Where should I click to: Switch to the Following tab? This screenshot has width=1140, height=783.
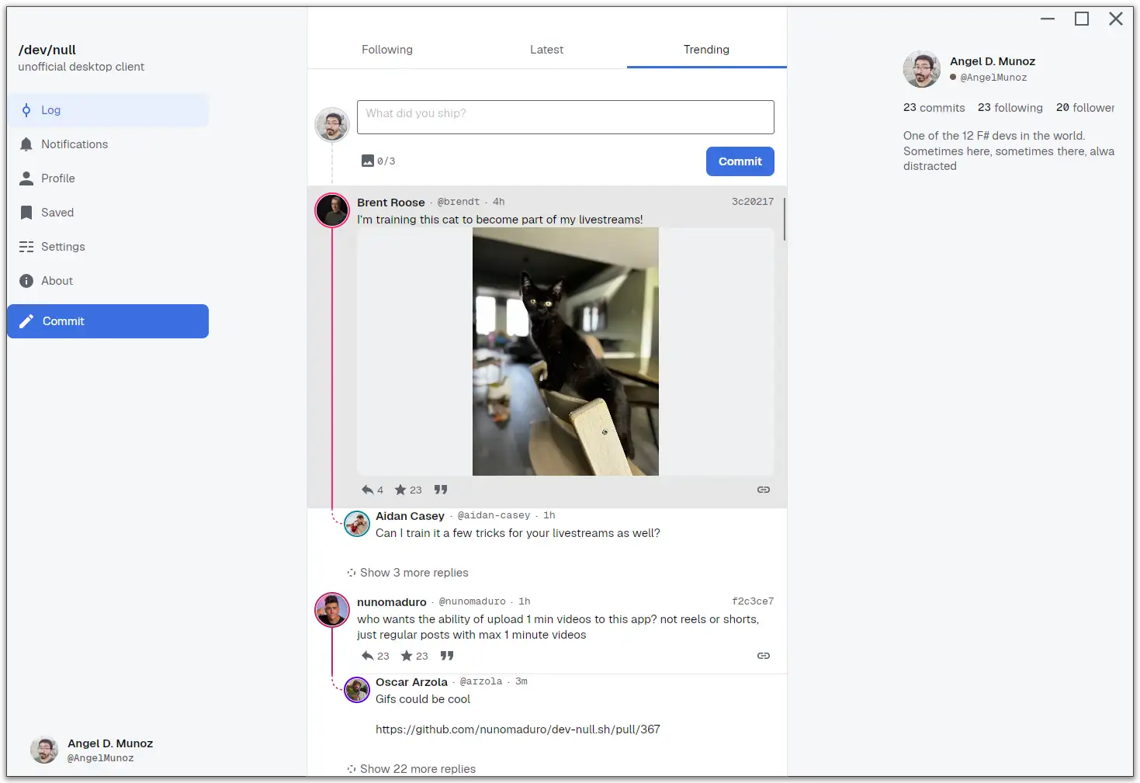pos(387,50)
